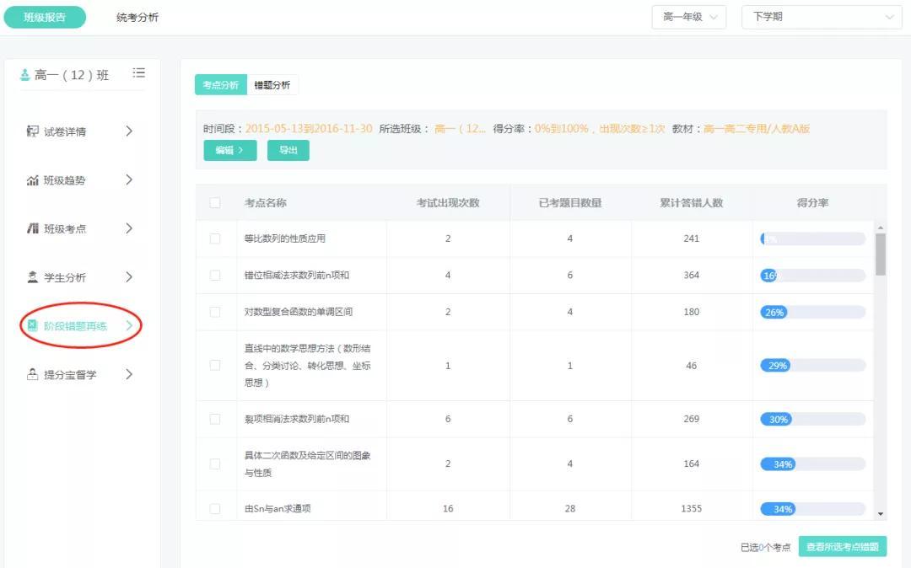Expand the 班级趋势 chevron arrow
This screenshot has width=911, height=568.
pos(129,180)
